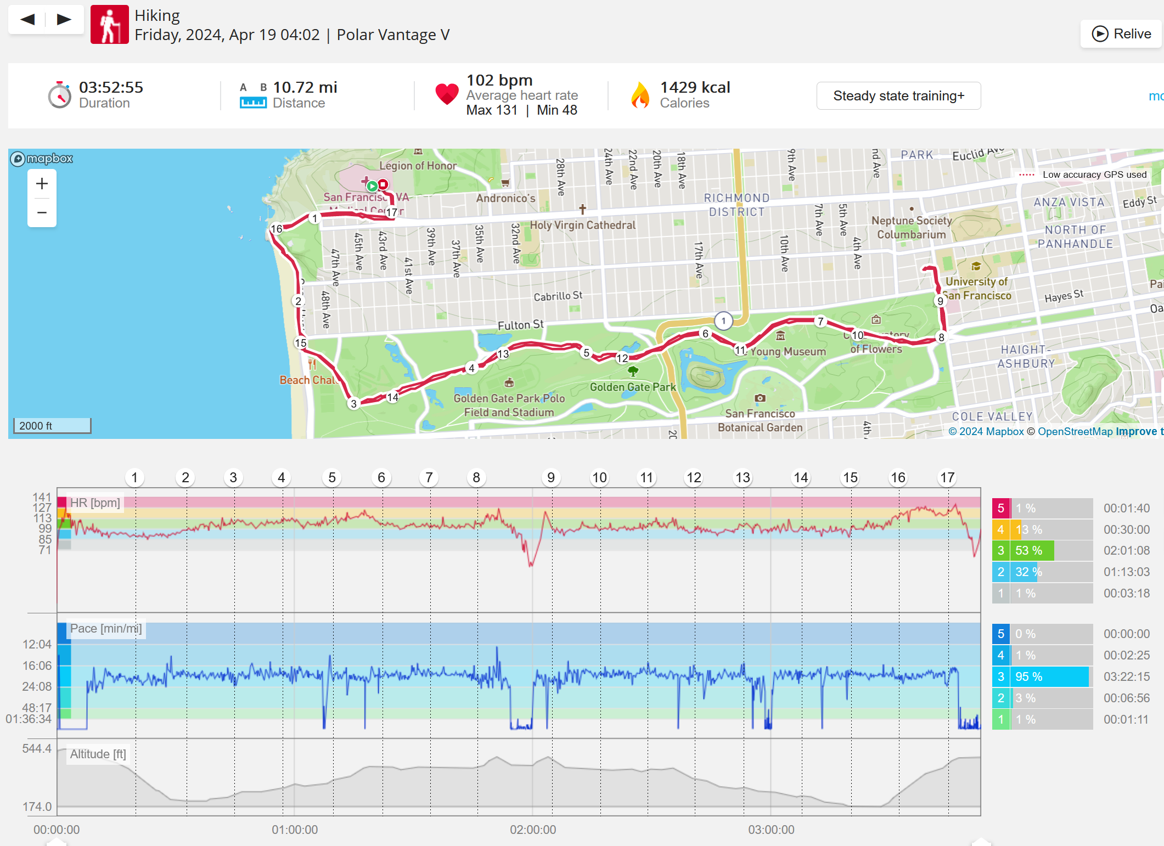Go to previous training session arrow
The height and width of the screenshot is (846, 1164).
27,20
